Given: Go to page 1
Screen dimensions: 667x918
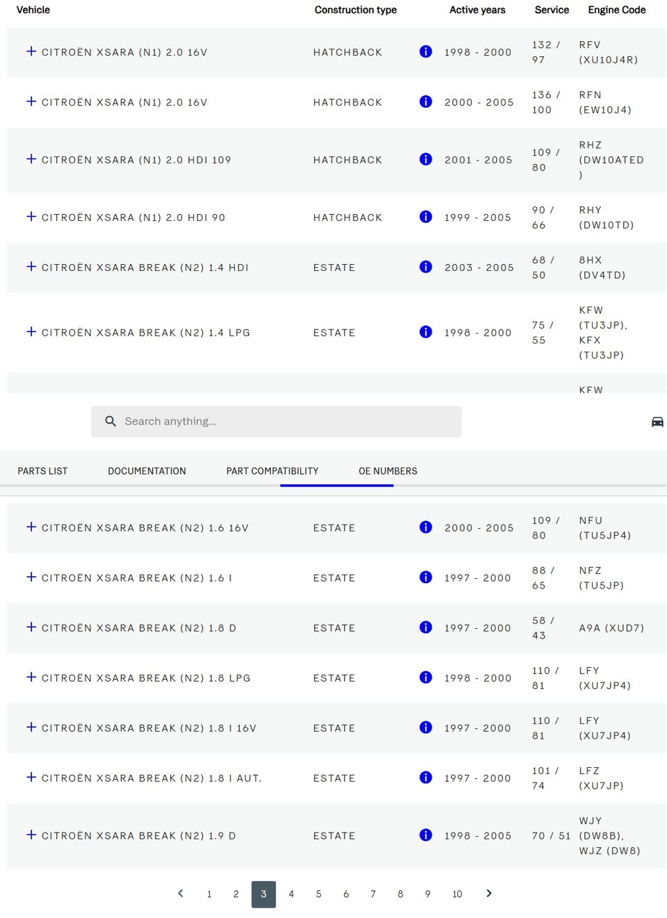Looking at the screenshot, I should (209, 894).
